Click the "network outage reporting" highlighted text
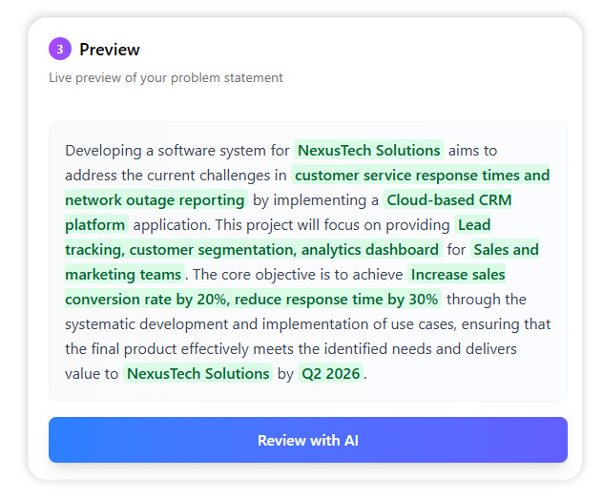 coord(155,199)
